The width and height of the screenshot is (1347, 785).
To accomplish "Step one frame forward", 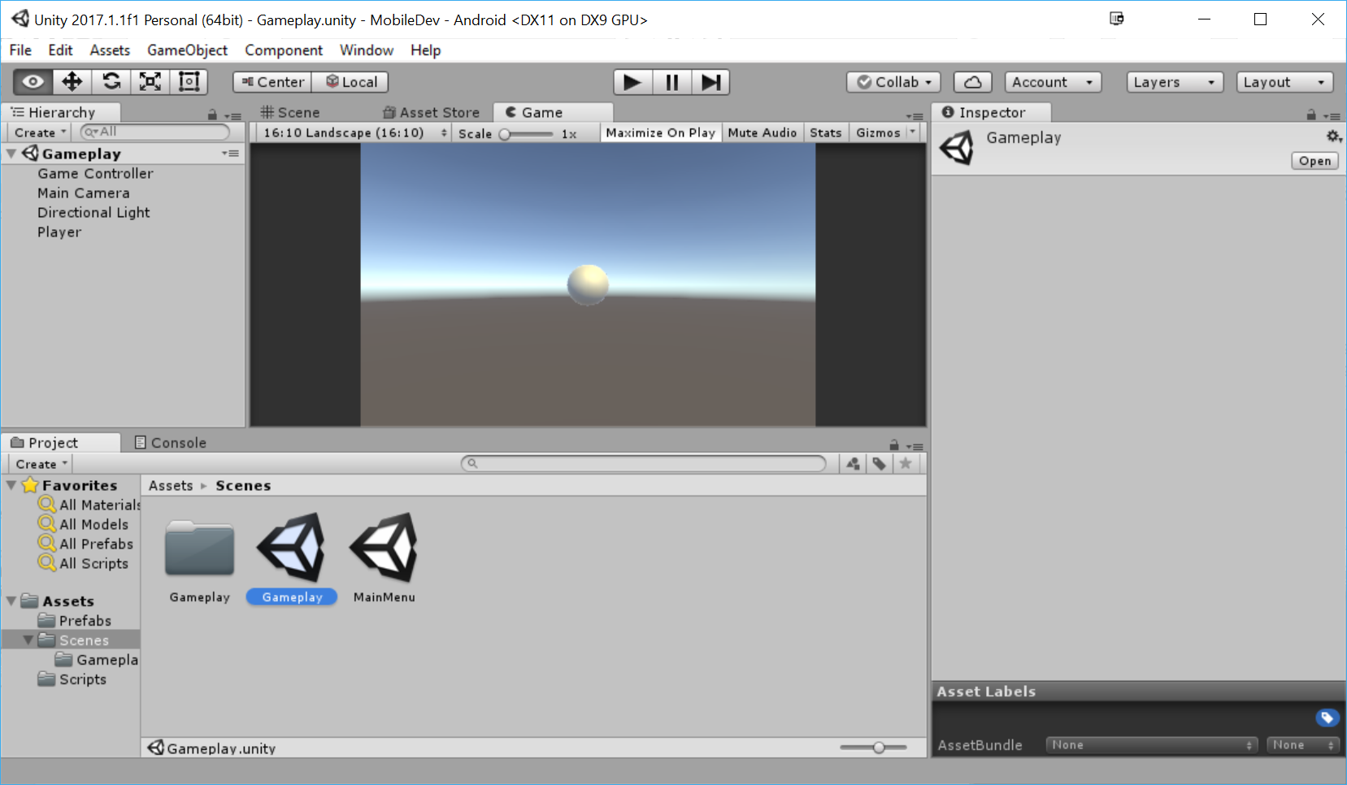I will (710, 82).
